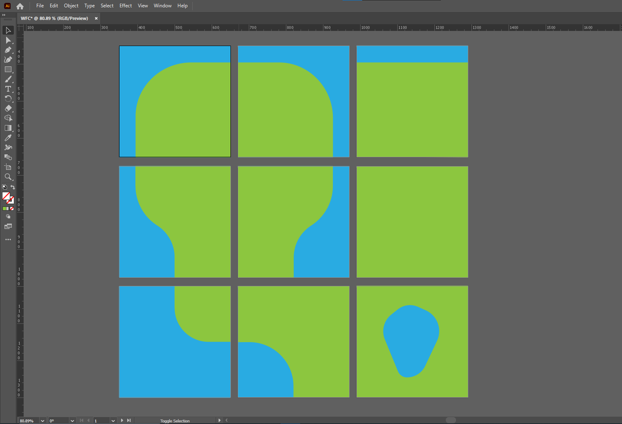
Task: Open Edit Toolbar three dots
Action: 8,239
